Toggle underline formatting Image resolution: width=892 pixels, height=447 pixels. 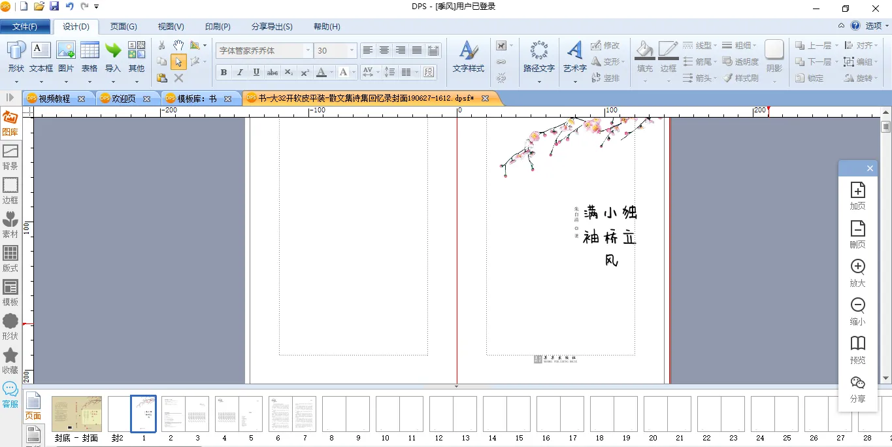(x=256, y=72)
